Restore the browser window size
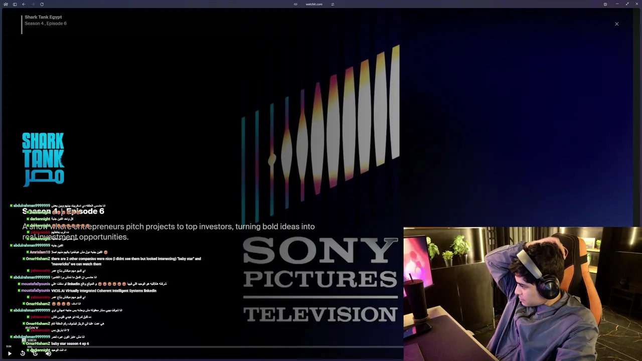Screen dimensions: 642x361 point(627,4)
